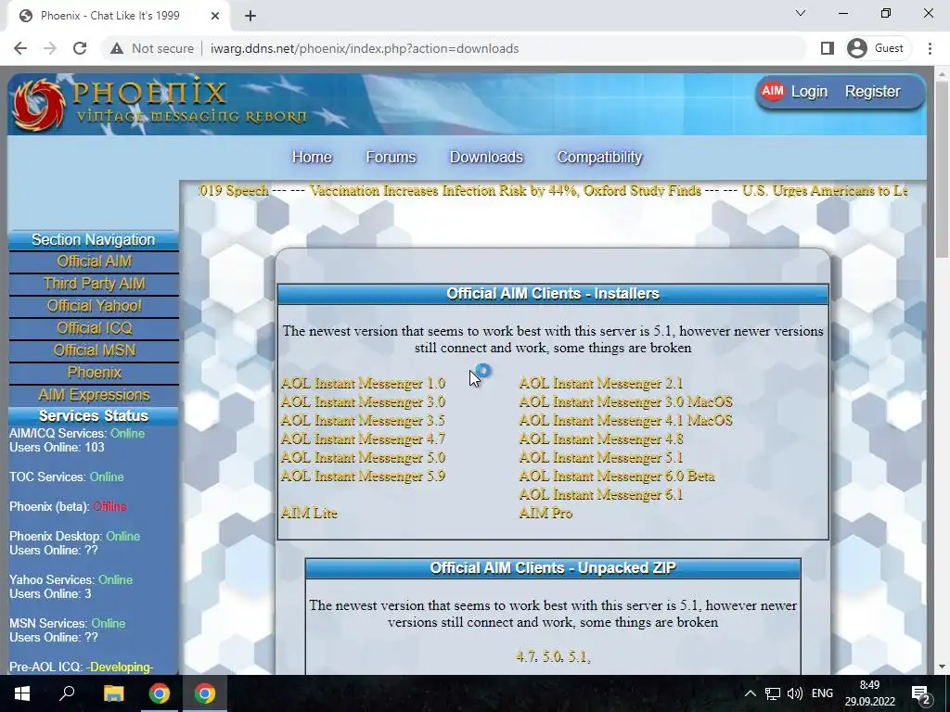Download AOL Instant Messenger 4.1 MacOS

tap(626, 420)
